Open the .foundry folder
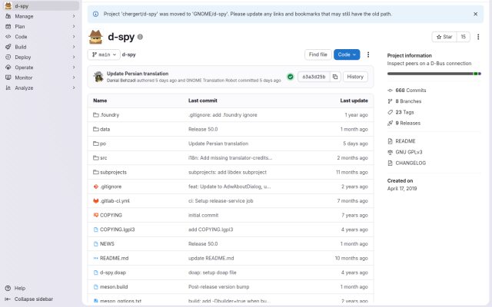The height and width of the screenshot is (307, 492). coord(109,115)
